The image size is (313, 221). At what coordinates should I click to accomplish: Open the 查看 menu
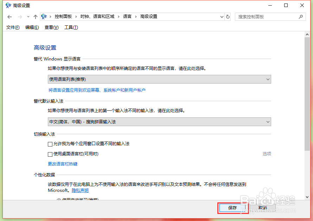click(51, 27)
